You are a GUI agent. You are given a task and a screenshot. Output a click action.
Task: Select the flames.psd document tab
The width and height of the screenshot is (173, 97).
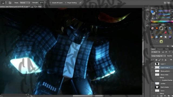[21, 7]
